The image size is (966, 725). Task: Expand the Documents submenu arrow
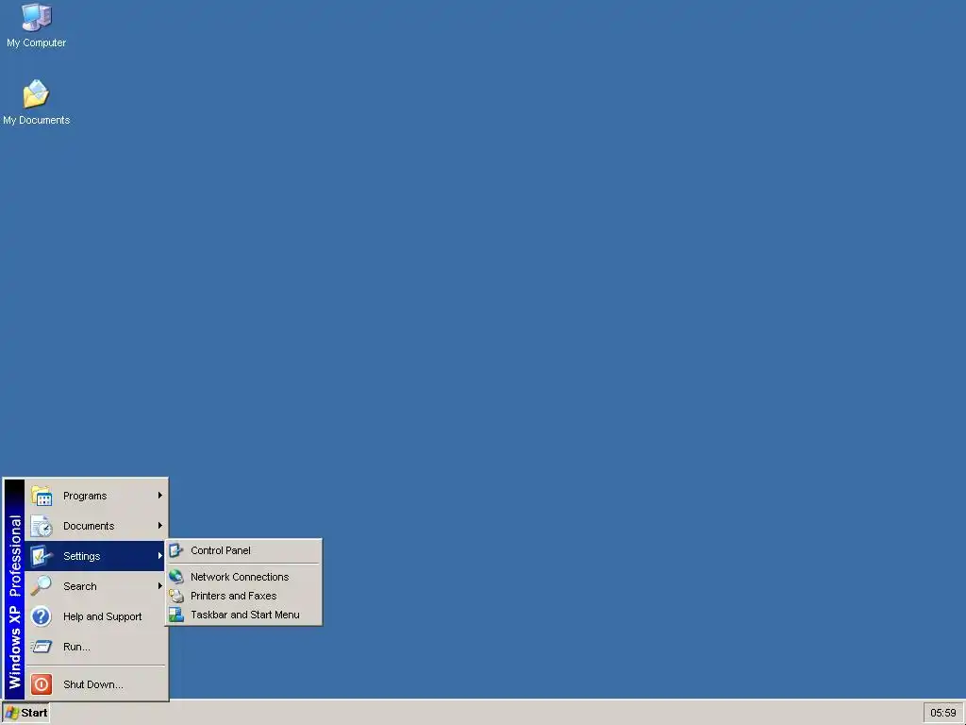point(160,526)
